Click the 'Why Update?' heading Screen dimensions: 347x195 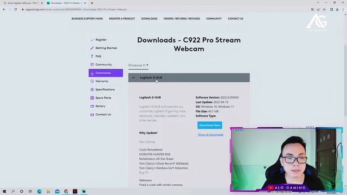tap(148, 133)
